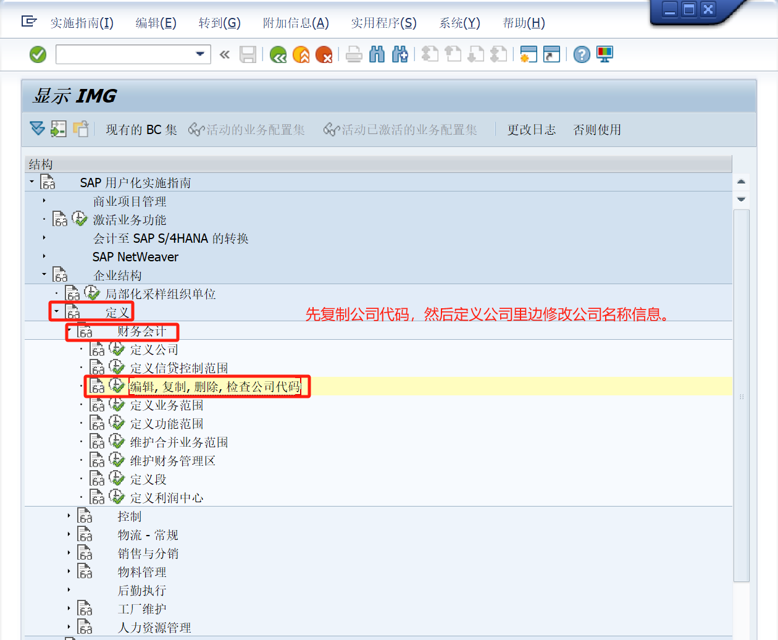The width and height of the screenshot is (778, 640).
Task: Expand the 物料管理 node
Action: (x=69, y=571)
